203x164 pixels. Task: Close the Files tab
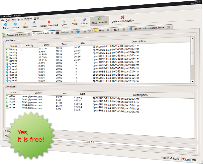108,30
